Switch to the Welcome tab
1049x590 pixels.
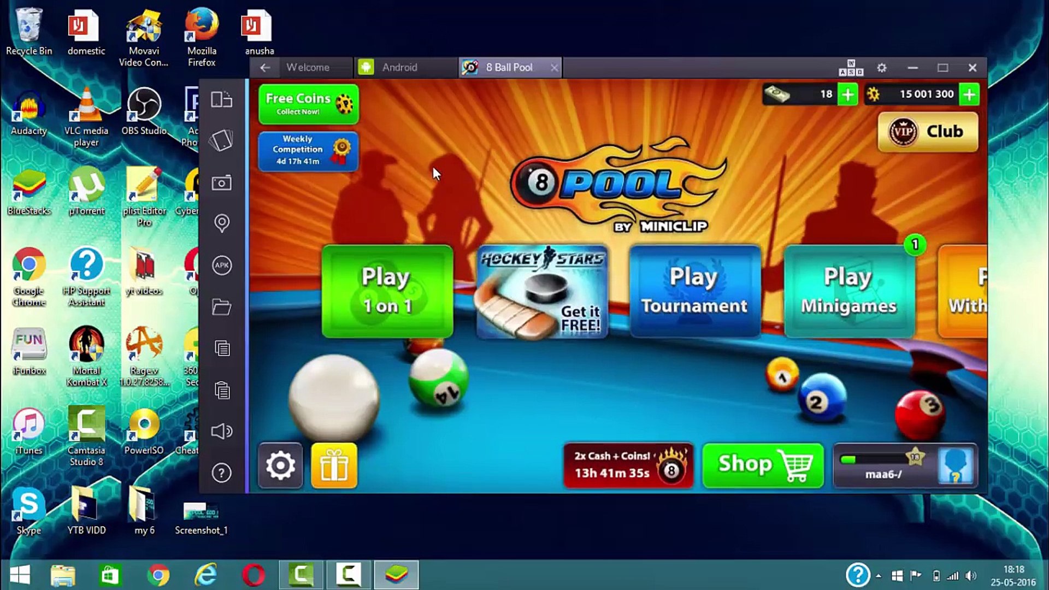(x=308, y=68)
